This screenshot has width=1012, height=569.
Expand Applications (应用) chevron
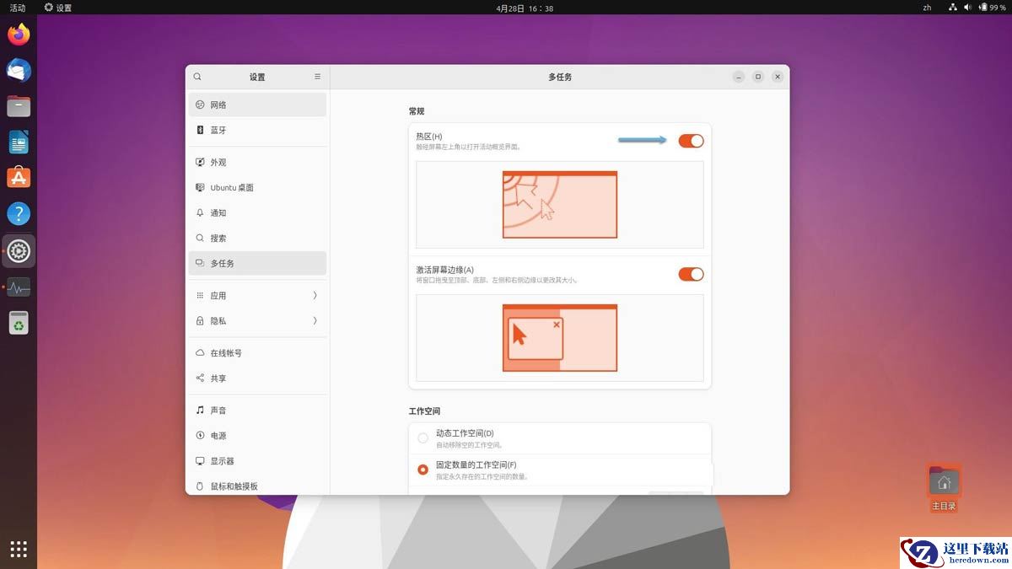click(x=315, y=295)
